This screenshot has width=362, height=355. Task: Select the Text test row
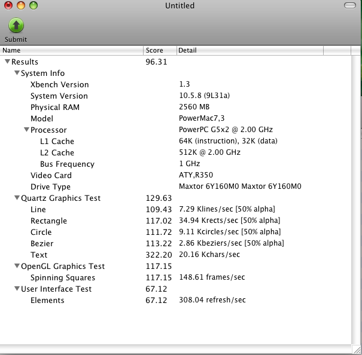(x=175, y=255)
